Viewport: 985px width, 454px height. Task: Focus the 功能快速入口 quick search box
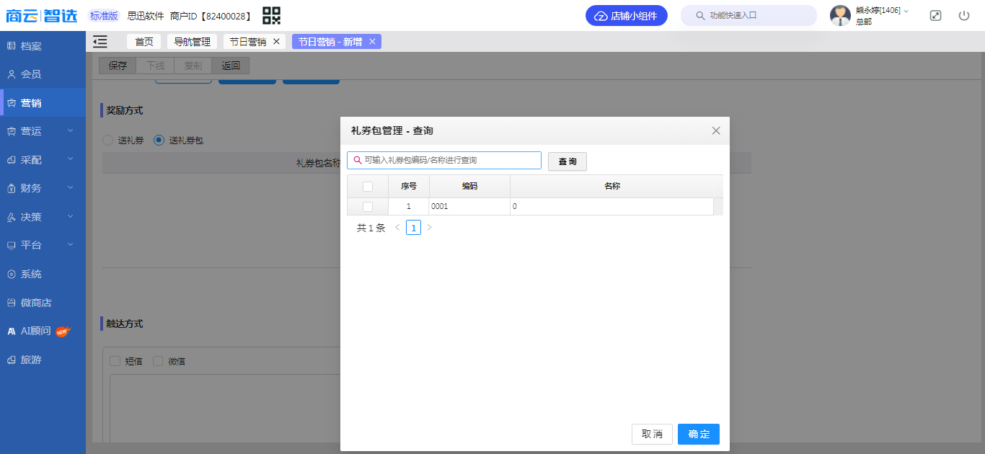(748, 15)
